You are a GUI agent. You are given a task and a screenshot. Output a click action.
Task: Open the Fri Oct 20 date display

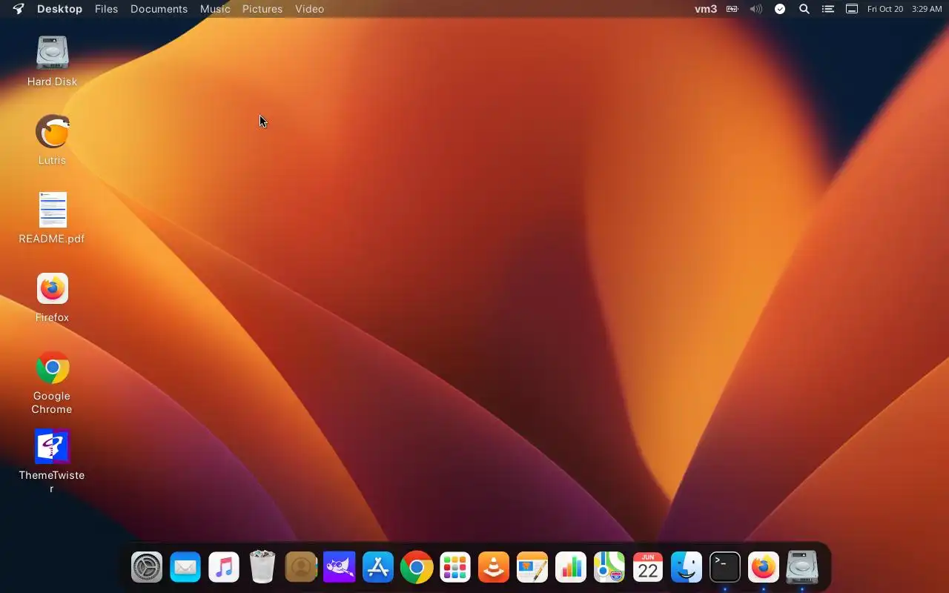pos(885,9)
